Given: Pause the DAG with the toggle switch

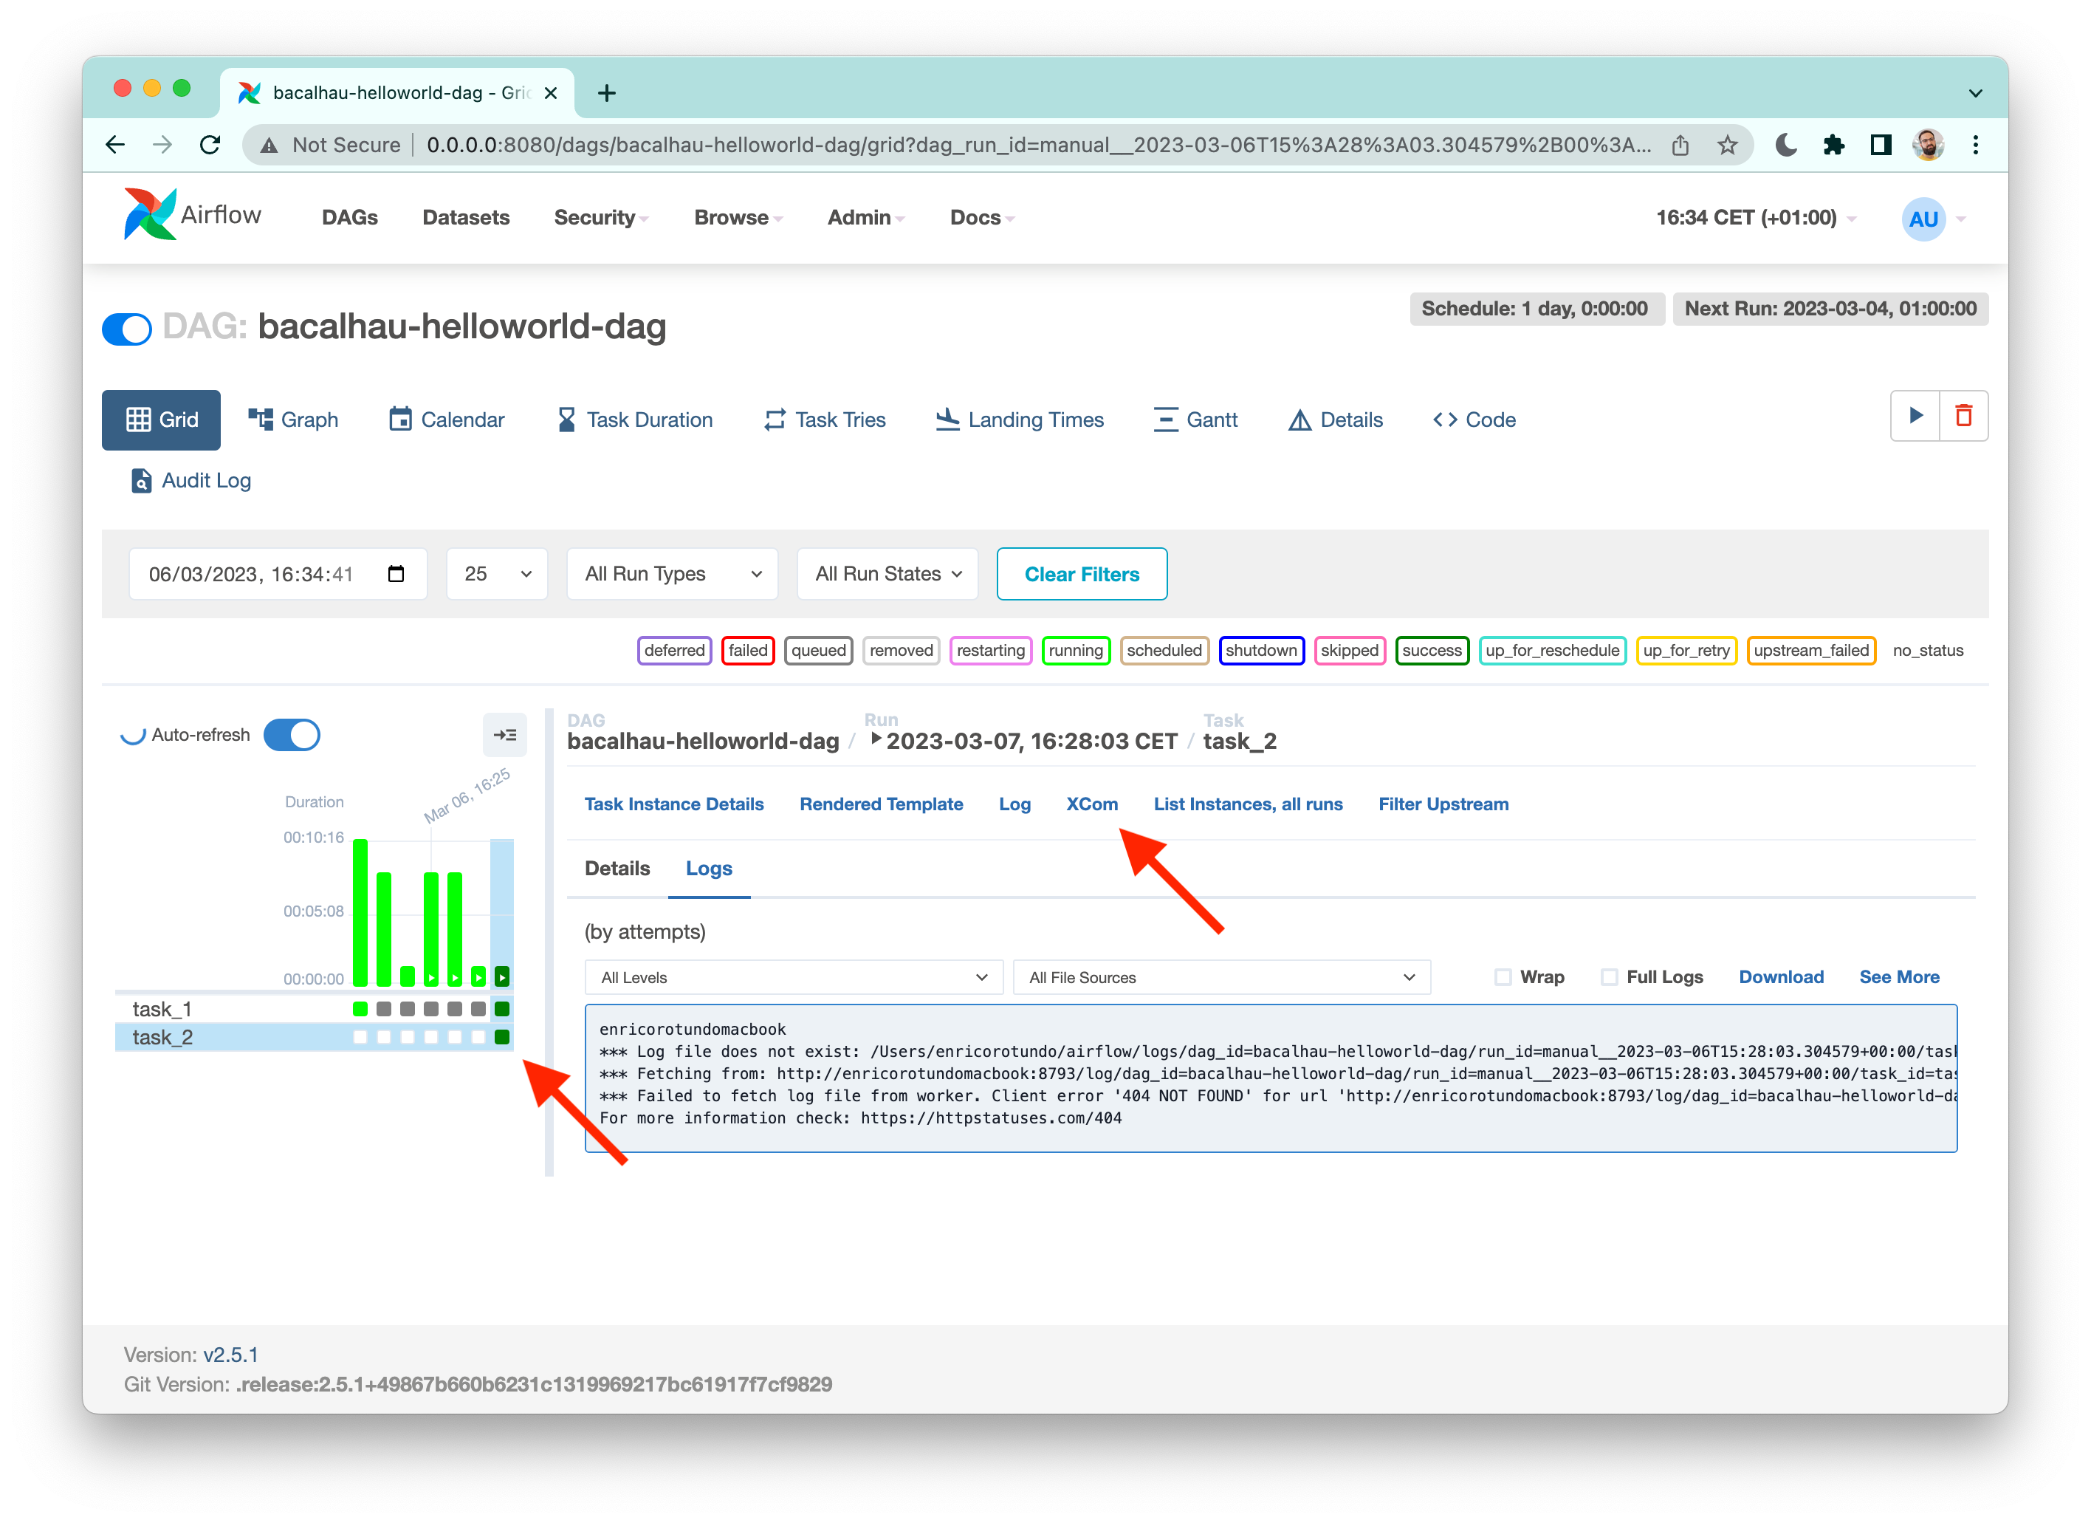Looking at the screenshot, I should pyautogui.click(x=127, y=329).
